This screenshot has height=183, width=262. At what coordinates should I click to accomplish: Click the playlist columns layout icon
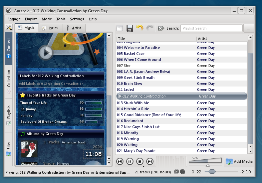click(x=120, y=28)
